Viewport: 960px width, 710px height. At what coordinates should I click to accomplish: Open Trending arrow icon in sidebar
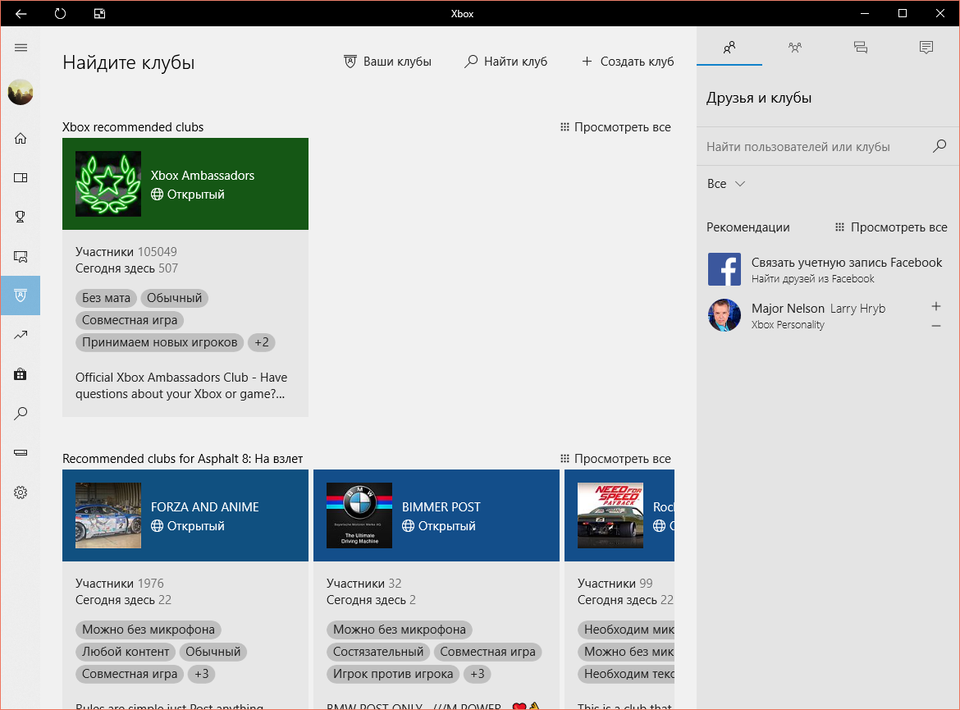click(x=21, y=335)
